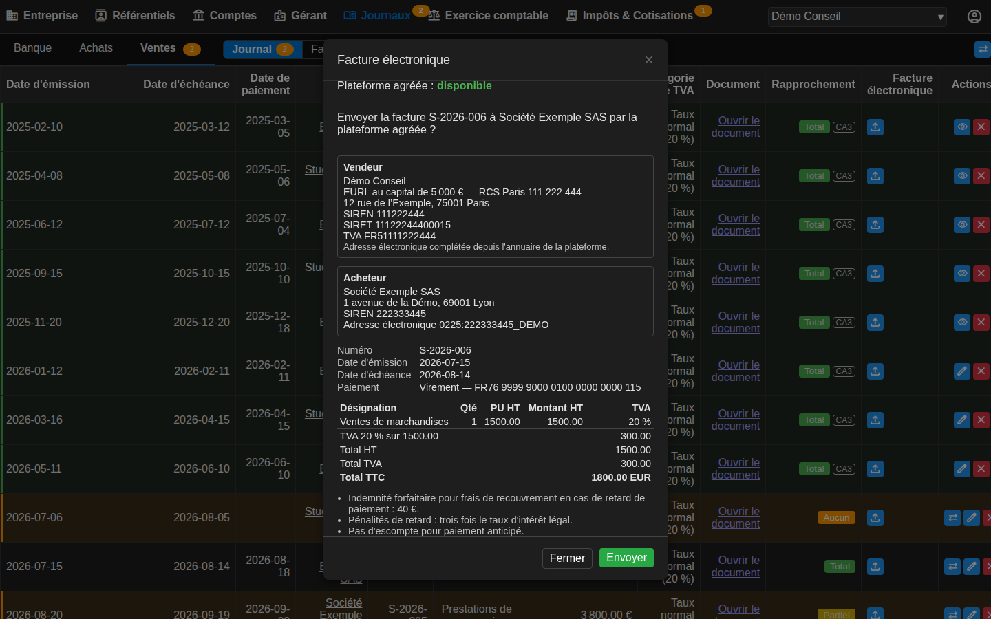Select the Ventes tab
Image resolution: width=991 pixels, height=619 pixels.
(170, 48)
